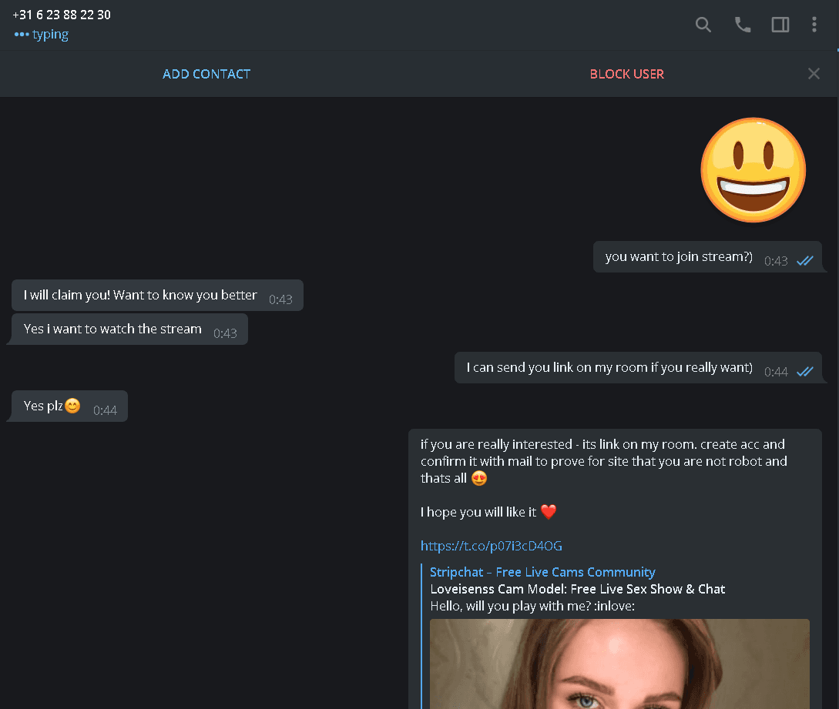Screen dimensions: 839x709
Task: Click the read checkmarks on the 0:44 sent message
Action: (805, 372)
